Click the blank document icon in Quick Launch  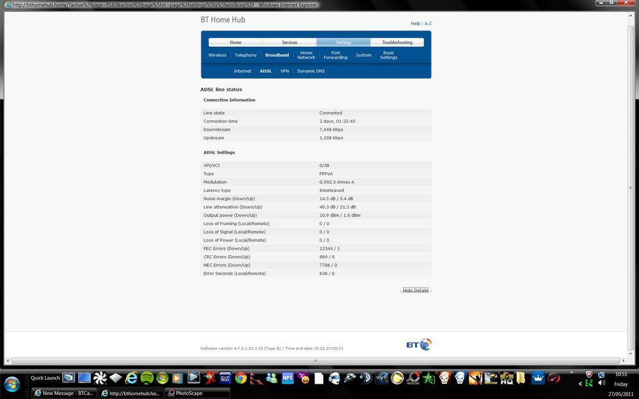click(x=319, y=379)
